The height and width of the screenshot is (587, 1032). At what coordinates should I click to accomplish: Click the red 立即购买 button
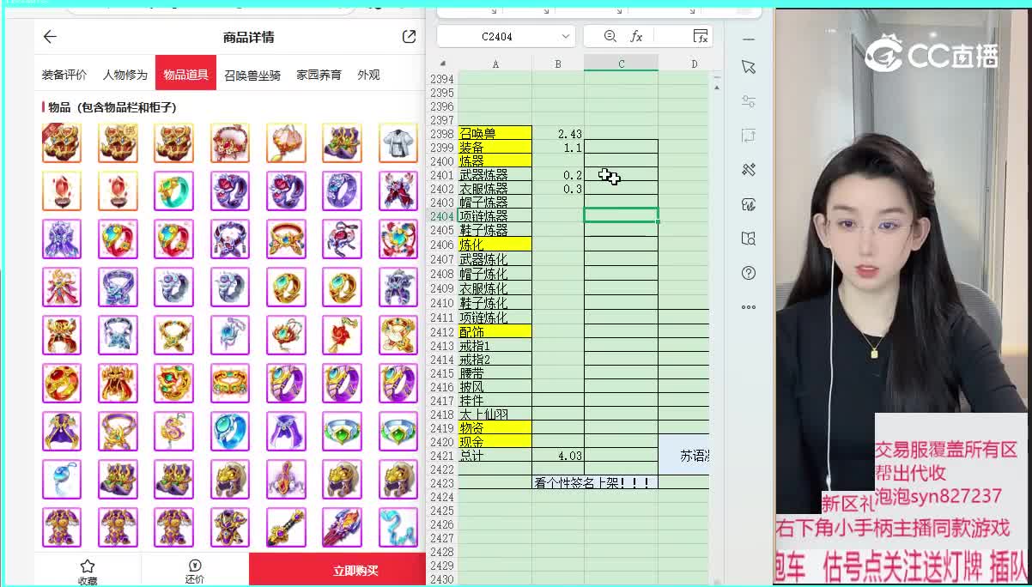[337, 570]
